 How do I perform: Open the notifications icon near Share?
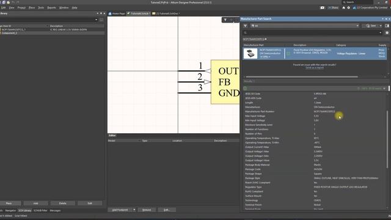(x=322, y=8)
